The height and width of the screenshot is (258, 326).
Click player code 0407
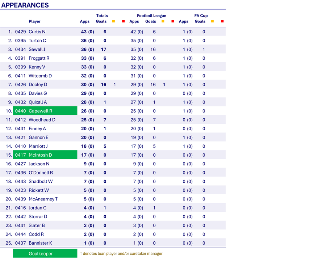click(20, 243)
